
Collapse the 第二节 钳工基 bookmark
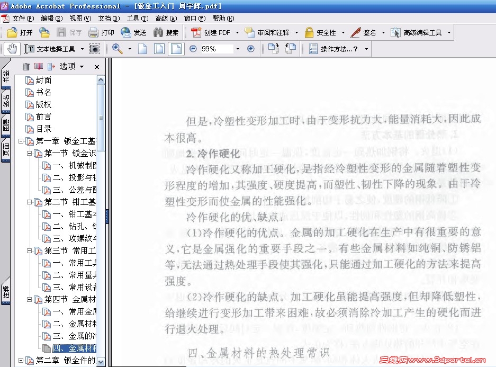(29, 202)
